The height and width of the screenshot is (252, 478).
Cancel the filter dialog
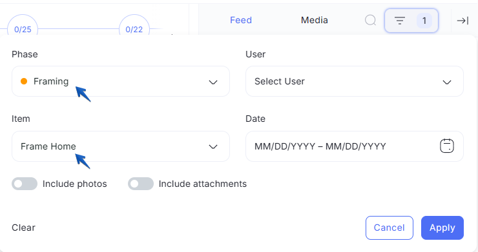pyautogui.click(x=390, y=228)
